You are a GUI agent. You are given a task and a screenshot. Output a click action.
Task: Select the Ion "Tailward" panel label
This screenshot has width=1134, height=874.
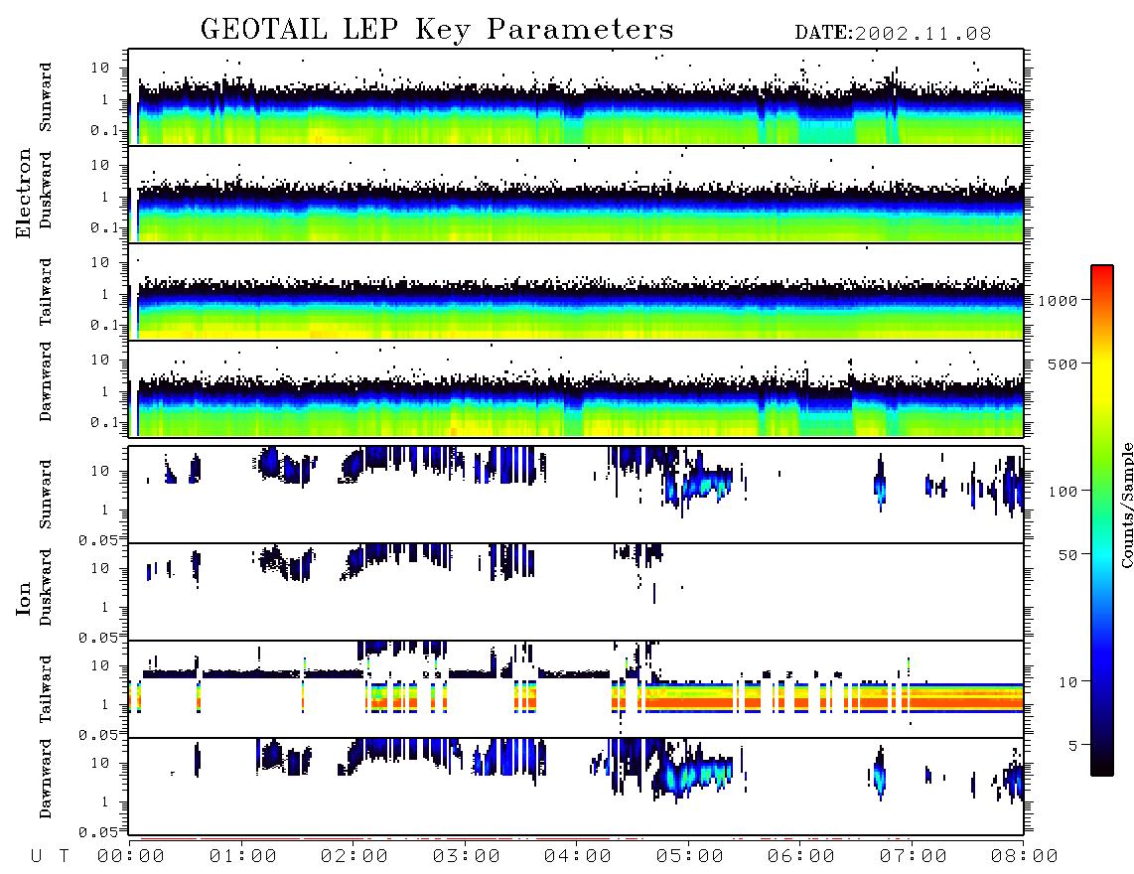point(46,688)
